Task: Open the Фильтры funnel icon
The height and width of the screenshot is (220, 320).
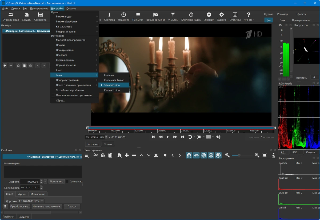Action: click(x=173, y=17)
